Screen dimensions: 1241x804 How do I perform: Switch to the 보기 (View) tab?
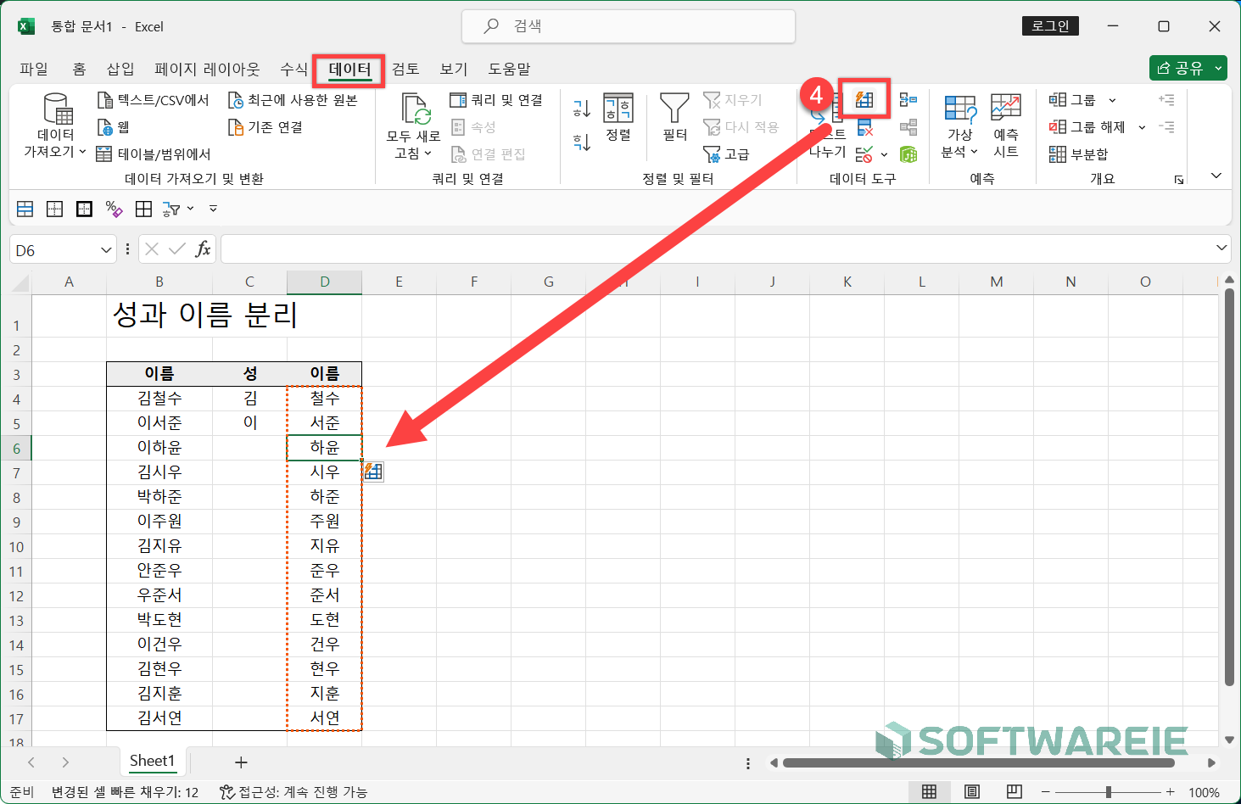click(x=454, y=69)
